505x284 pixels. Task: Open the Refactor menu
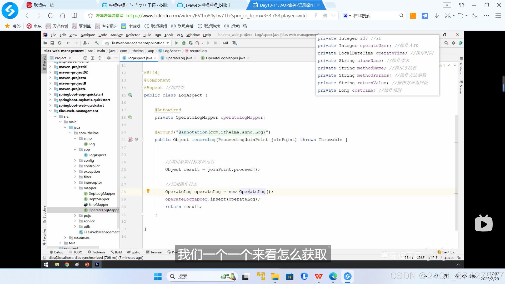(x=133, y=35)
